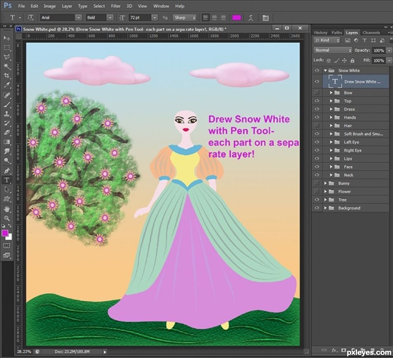Open Create Warped Text option

250,18
